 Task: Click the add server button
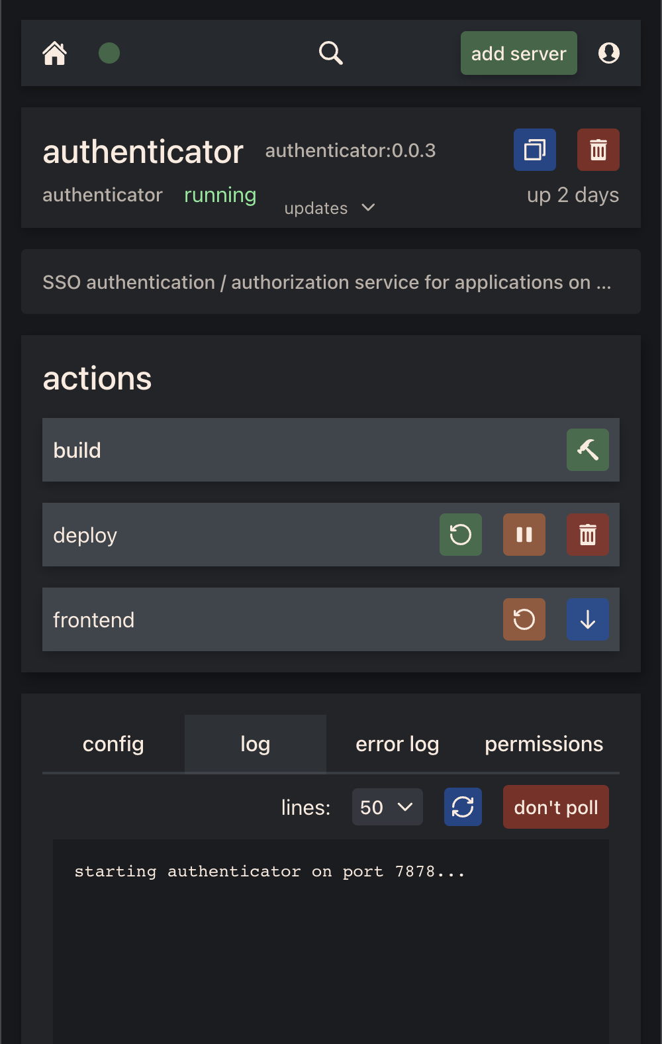[519, 53]
